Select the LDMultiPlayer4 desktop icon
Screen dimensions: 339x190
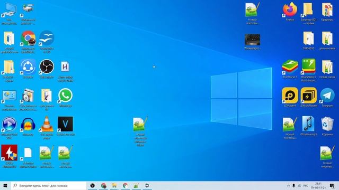coord(308,96)
